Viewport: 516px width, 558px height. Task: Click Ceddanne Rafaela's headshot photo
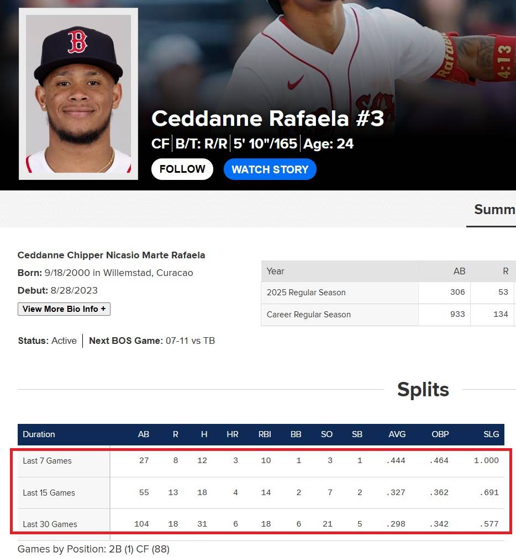coord(78,94)
